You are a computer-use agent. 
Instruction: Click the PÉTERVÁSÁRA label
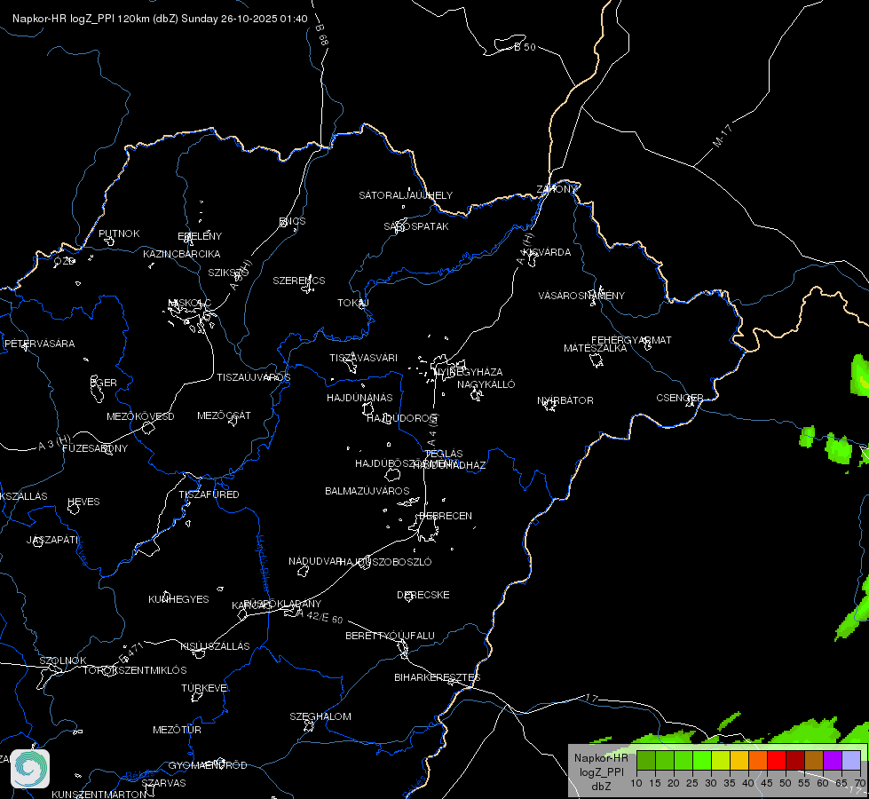pyautogui.click(x=39, y=344)
